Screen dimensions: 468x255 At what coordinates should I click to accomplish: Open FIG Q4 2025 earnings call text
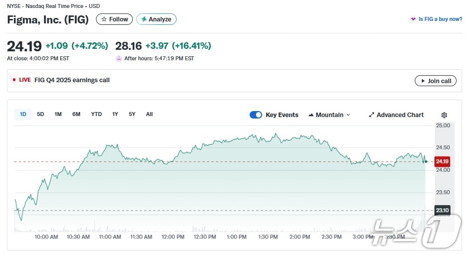click(x=72, y=80)
